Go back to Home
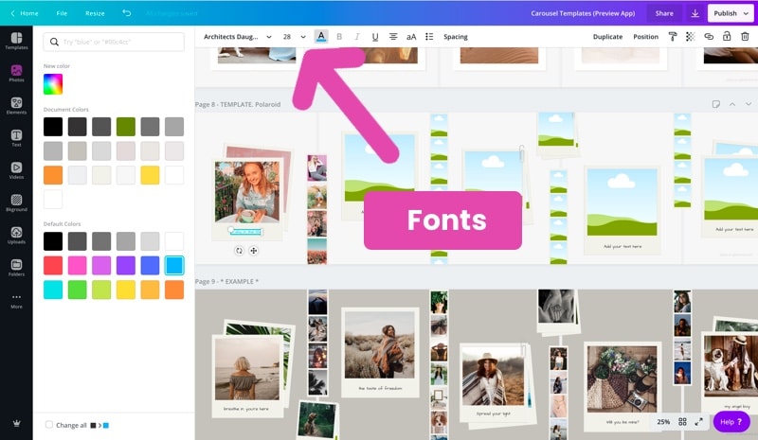Image resolution: width=758 pixels, height=440 pixels. click(x=25, y=13)
